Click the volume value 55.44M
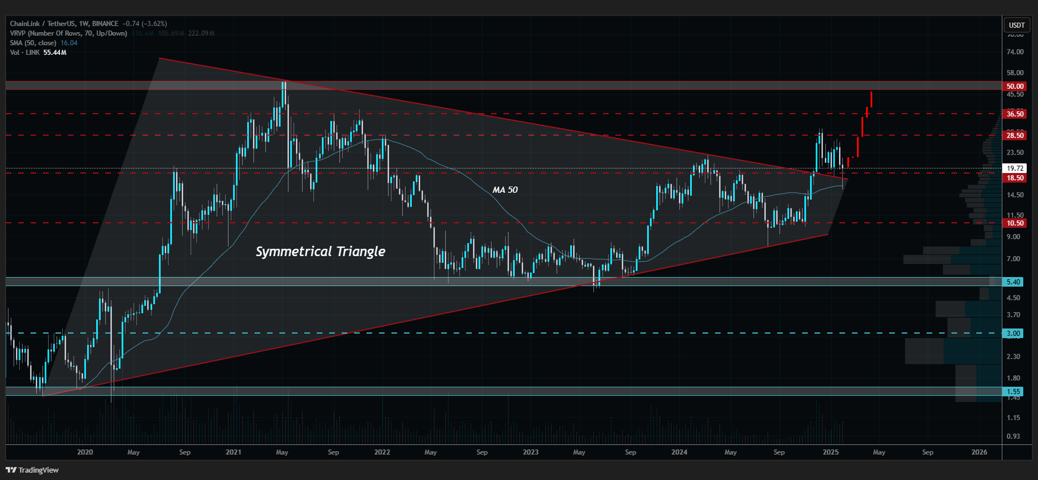Image resolution: width=1038 pixels, height=480 pixels. click(55, 53)
